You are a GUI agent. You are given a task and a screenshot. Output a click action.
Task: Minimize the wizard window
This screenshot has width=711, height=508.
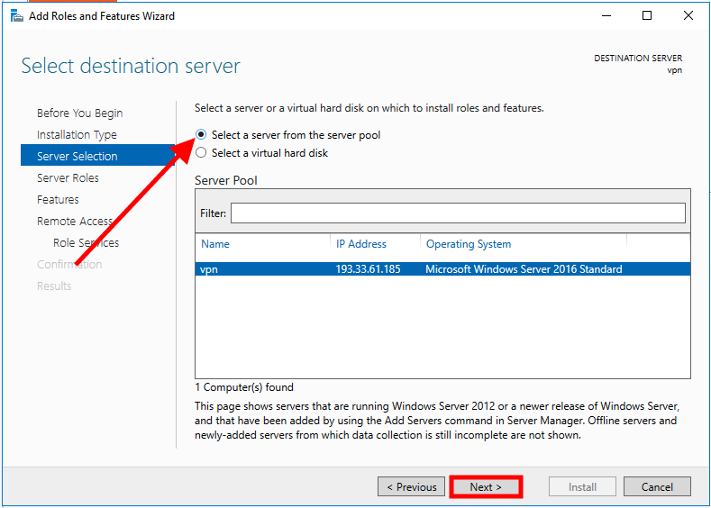tap(606, 15)
